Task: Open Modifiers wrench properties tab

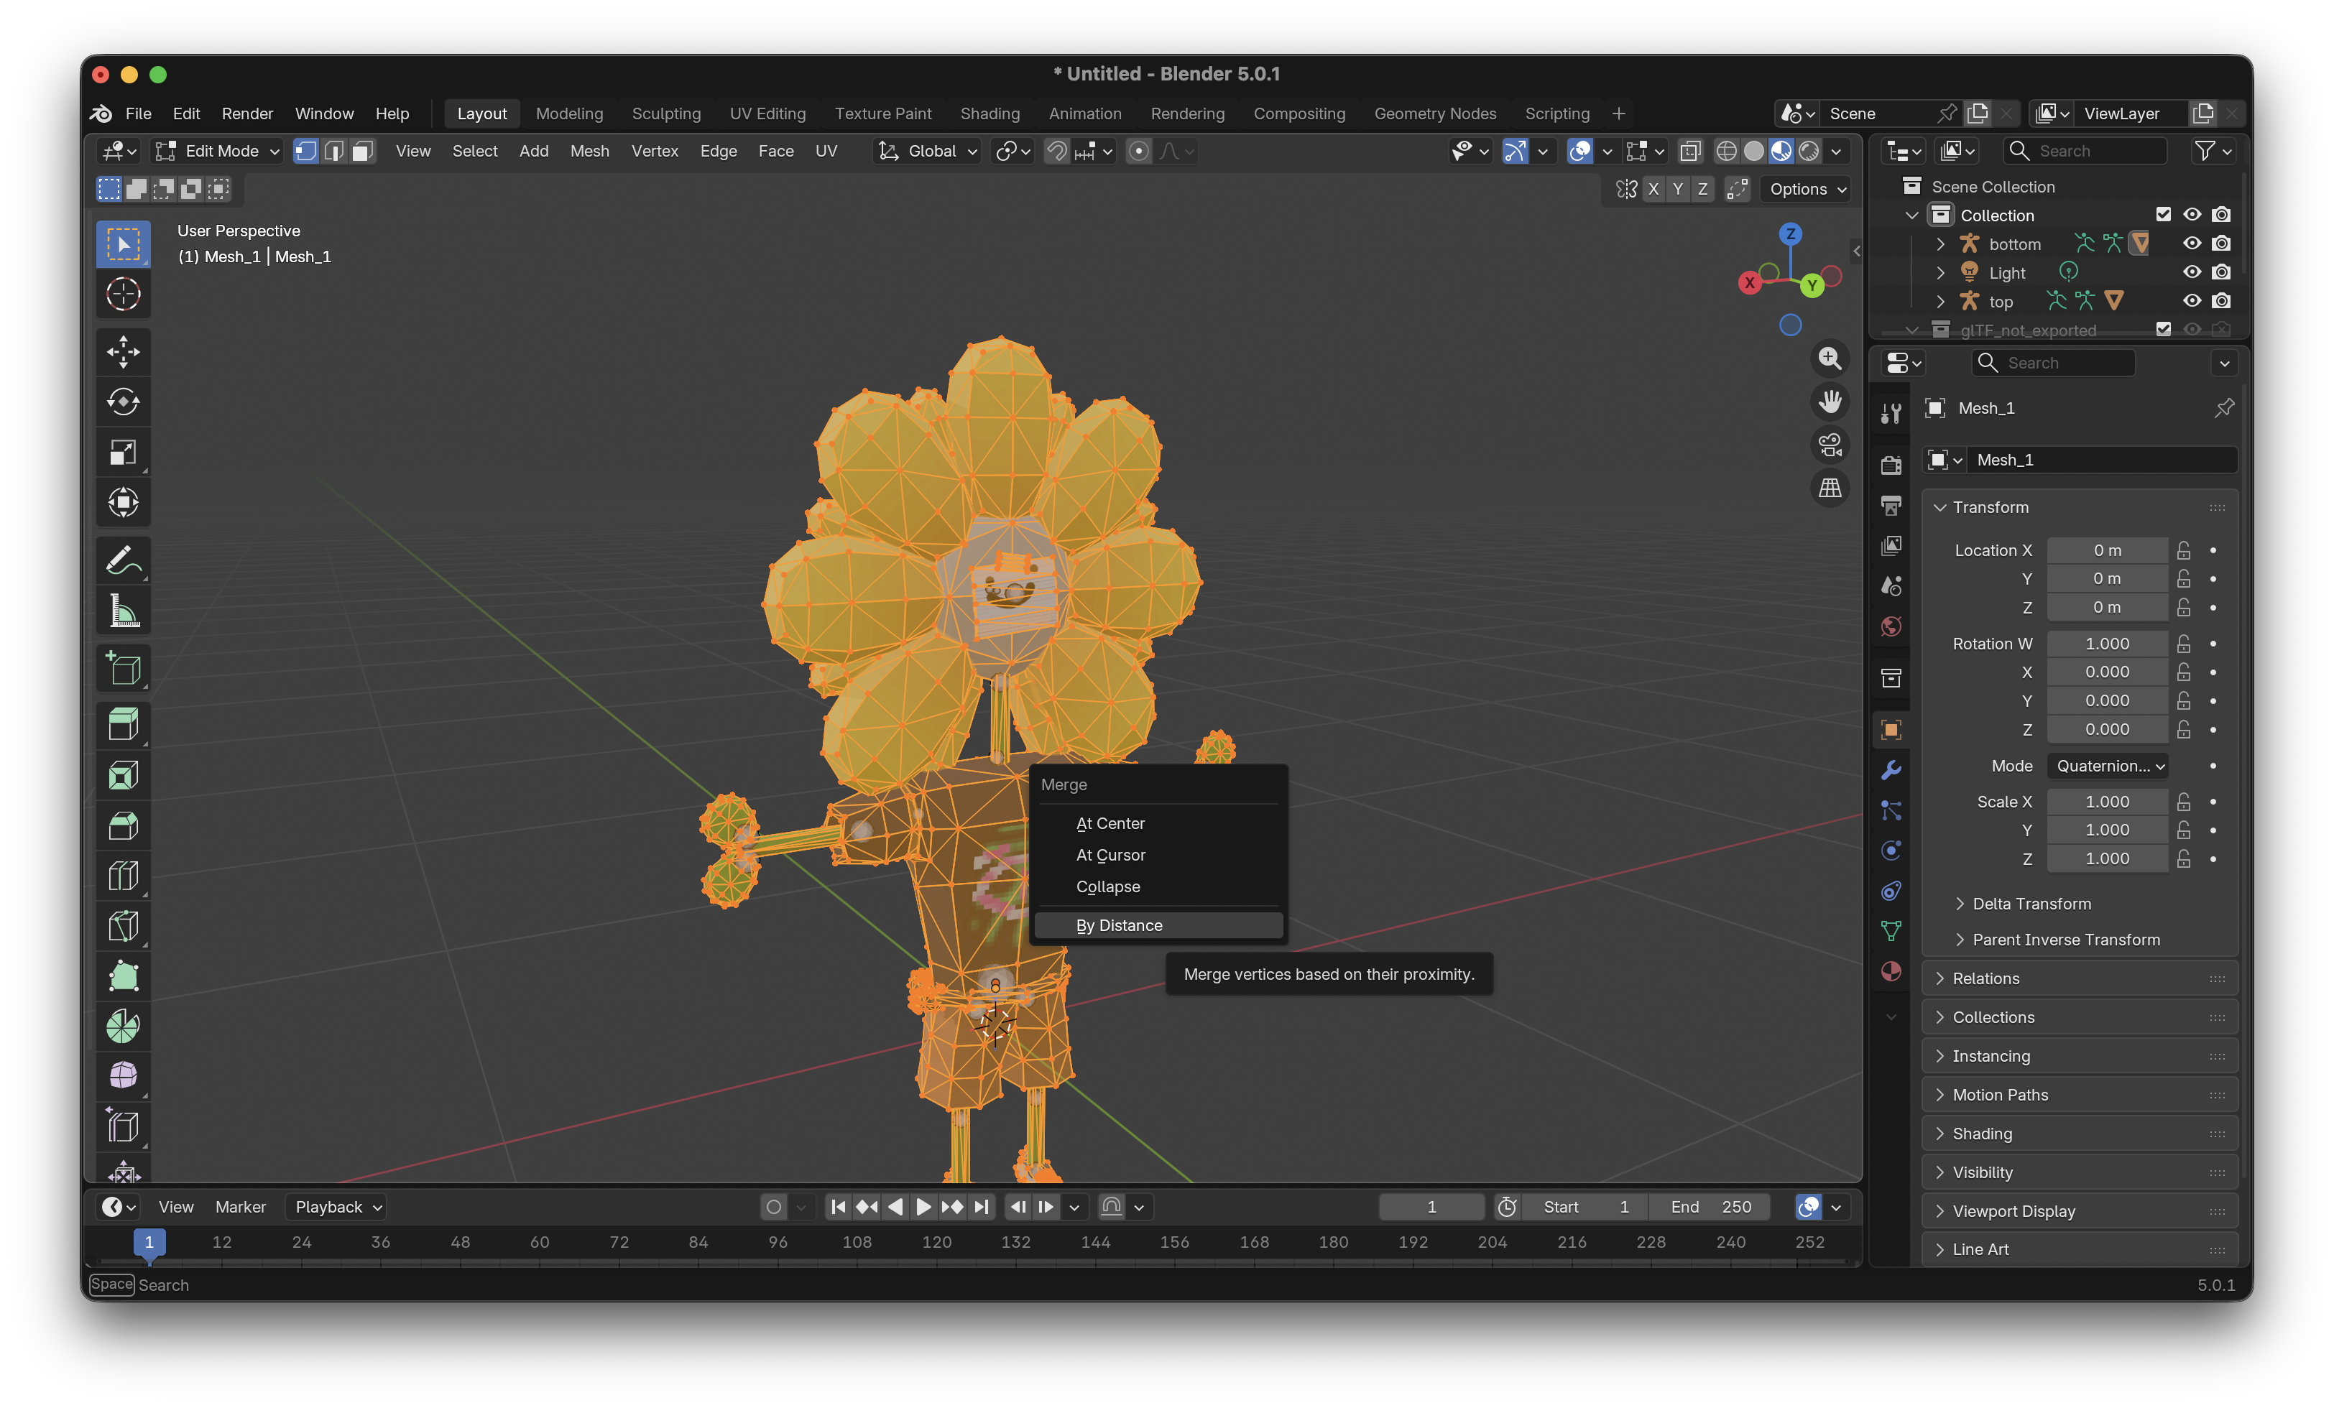Action: coord(1891,770)
